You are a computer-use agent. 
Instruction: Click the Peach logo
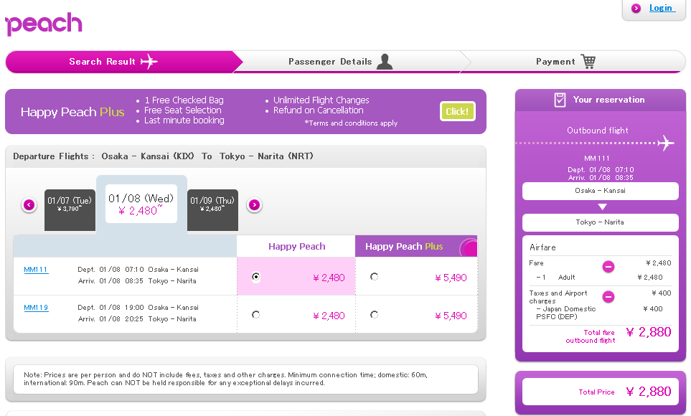[x=43, y=24]
